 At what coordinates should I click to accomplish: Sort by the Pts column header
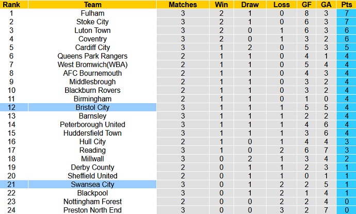click(x=345, y=5)
